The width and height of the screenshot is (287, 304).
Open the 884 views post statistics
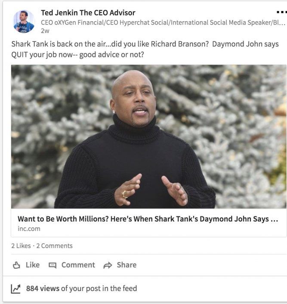point(43,288)
